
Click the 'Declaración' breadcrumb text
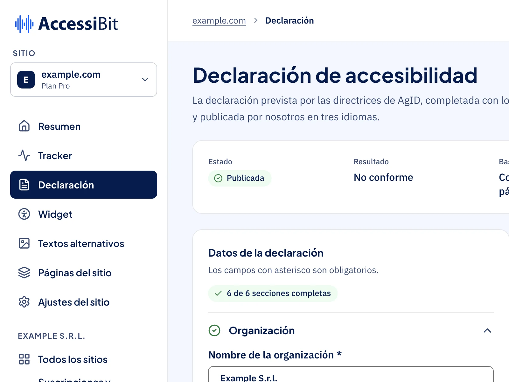(289, 21)
